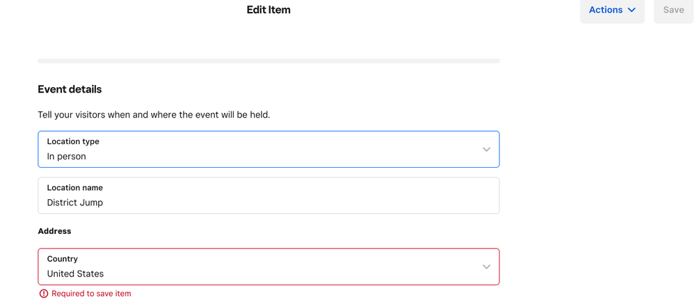Screen dimensions: 695x305
Task: Click the 'In person' selected value
Action: coord(67,157)
